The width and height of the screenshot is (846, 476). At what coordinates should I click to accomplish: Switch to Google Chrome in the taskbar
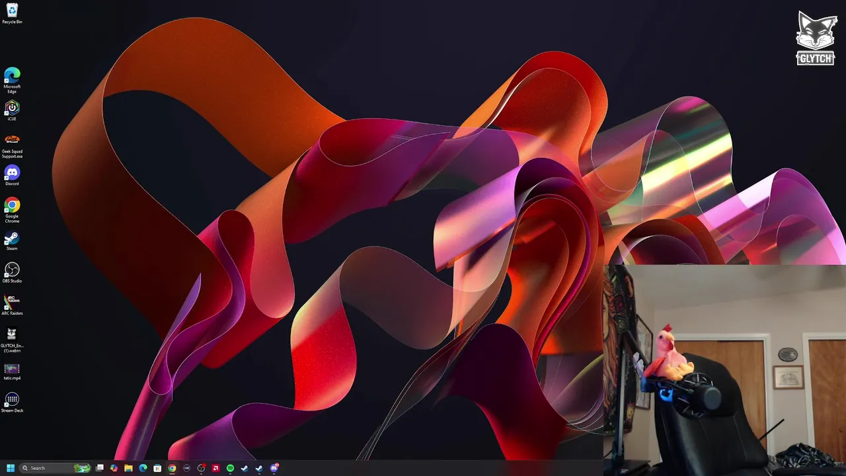coord(172,468)
